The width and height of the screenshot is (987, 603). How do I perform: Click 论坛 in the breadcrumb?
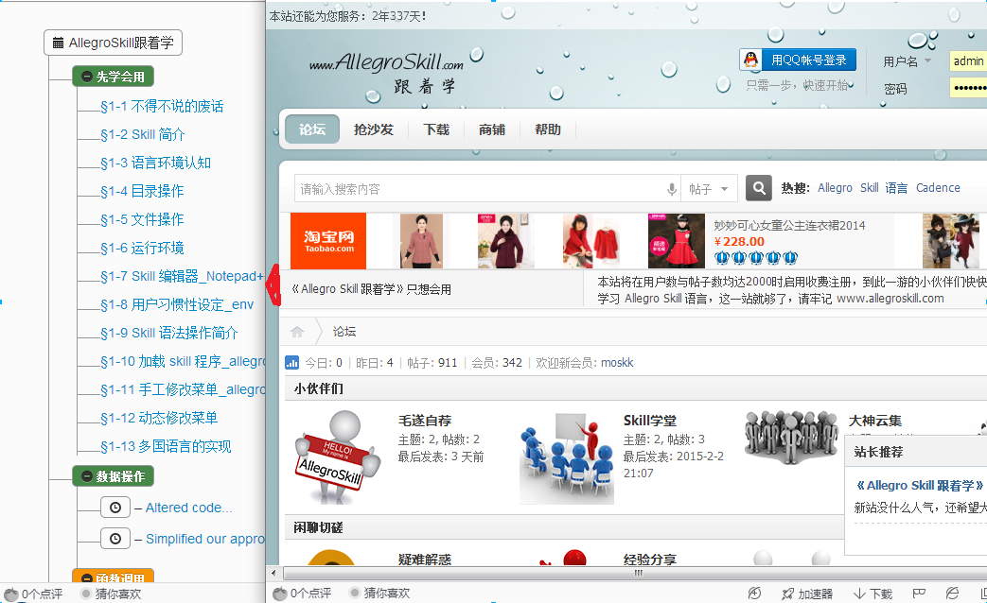[344, 332]
